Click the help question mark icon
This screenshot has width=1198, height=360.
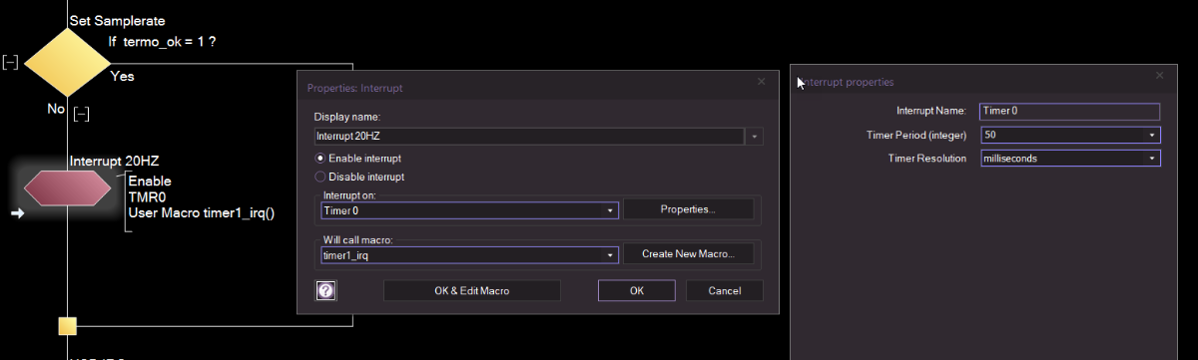tap(325, 290)
